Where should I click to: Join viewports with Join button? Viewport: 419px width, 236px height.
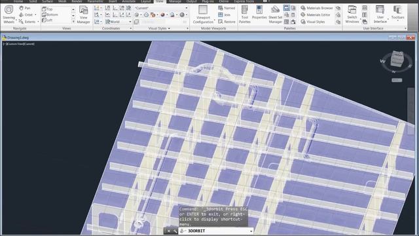[224, 14]
